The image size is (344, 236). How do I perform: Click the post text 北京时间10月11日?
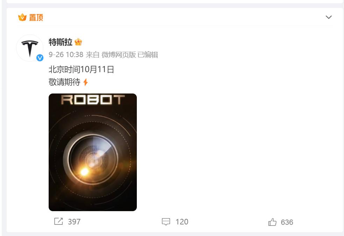[81, 70]
